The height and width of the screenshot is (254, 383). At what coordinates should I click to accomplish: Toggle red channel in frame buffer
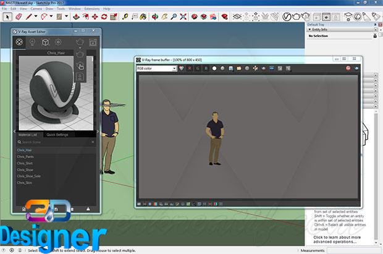point(190,69)
